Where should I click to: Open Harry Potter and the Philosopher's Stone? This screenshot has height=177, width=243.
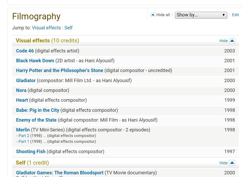[60, 70]
